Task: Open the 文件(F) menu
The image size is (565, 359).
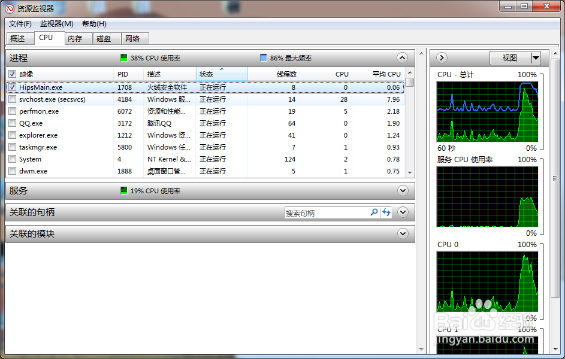Action: tap(20, 24)
